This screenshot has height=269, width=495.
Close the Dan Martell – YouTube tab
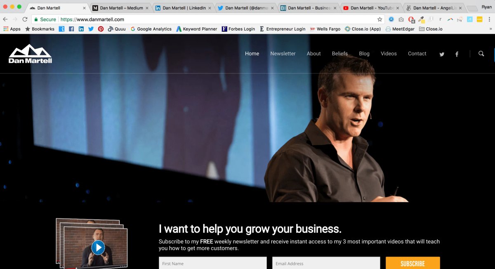coord(398,8)
